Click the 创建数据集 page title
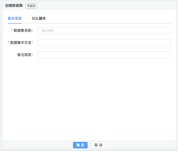The height and width of the screenshot is (151, 178). (14, 6)
